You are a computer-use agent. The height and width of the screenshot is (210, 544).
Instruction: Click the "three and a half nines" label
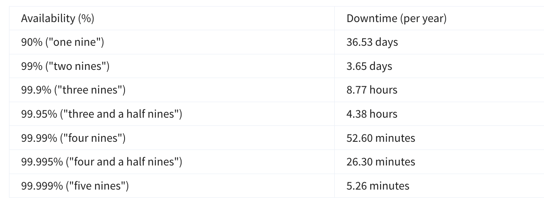coord(121,114)
